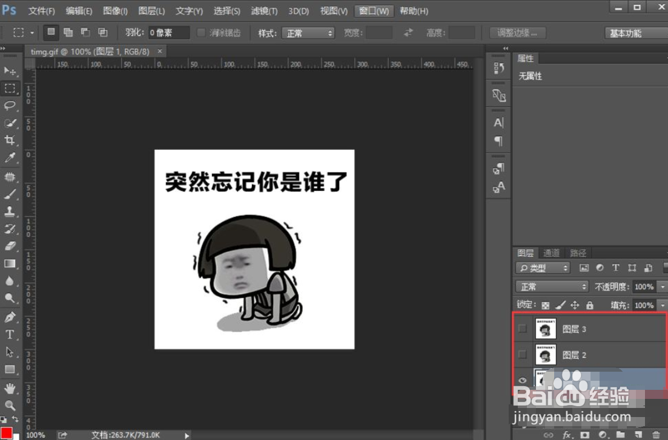The image size is (668, 440).
Task: Toggle Lock all padlock icon
Action: (590, 305)
